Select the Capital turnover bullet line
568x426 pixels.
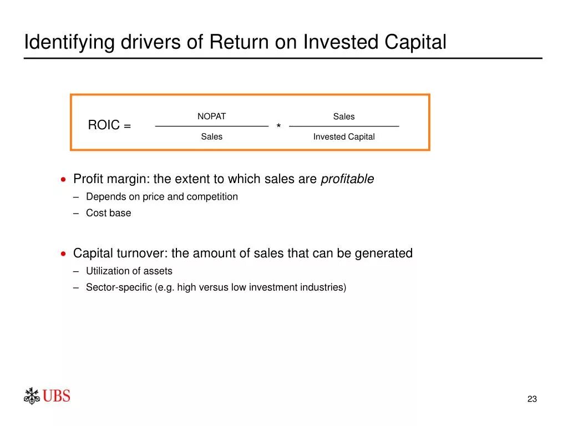[x=243, y=253]
